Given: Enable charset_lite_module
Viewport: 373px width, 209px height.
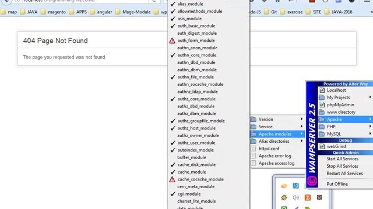Looking at the screenshot, I should click(x=196, y=201).
